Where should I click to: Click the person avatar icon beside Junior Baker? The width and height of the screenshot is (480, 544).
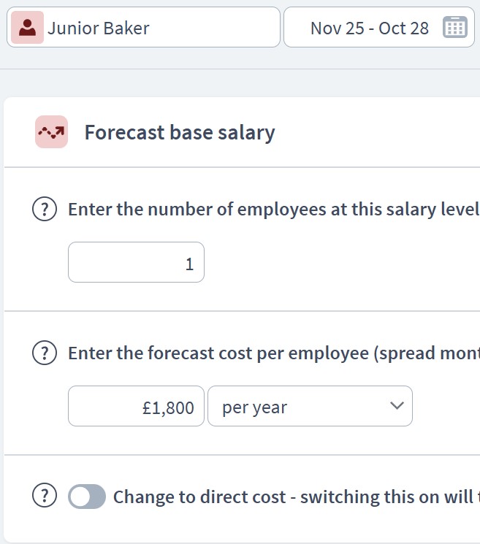(28, 28)
